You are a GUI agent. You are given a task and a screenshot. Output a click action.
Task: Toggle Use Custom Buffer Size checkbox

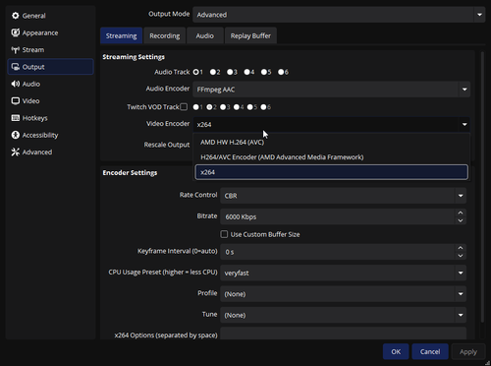(x=224, y=234)
